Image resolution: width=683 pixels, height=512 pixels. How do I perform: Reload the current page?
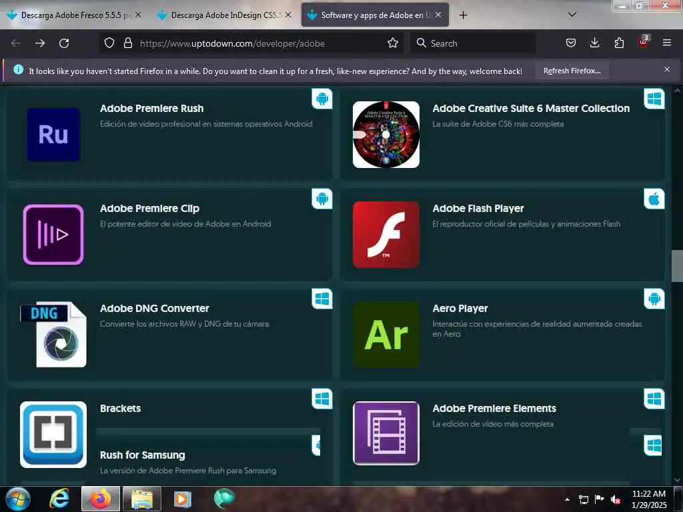point(64,43)
